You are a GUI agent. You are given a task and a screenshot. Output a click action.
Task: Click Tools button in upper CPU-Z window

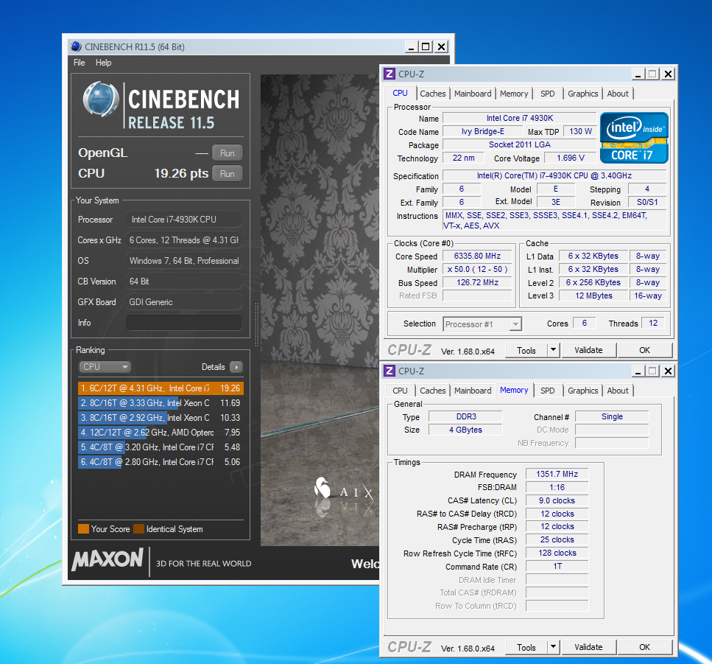(526, 350)
